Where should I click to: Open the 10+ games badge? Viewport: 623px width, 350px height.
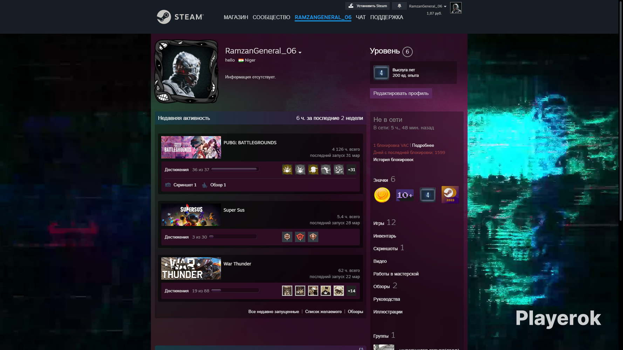(405, 195)
